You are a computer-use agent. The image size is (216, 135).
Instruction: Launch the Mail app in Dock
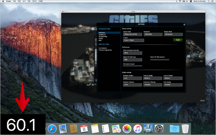click(x=63, y=129)
